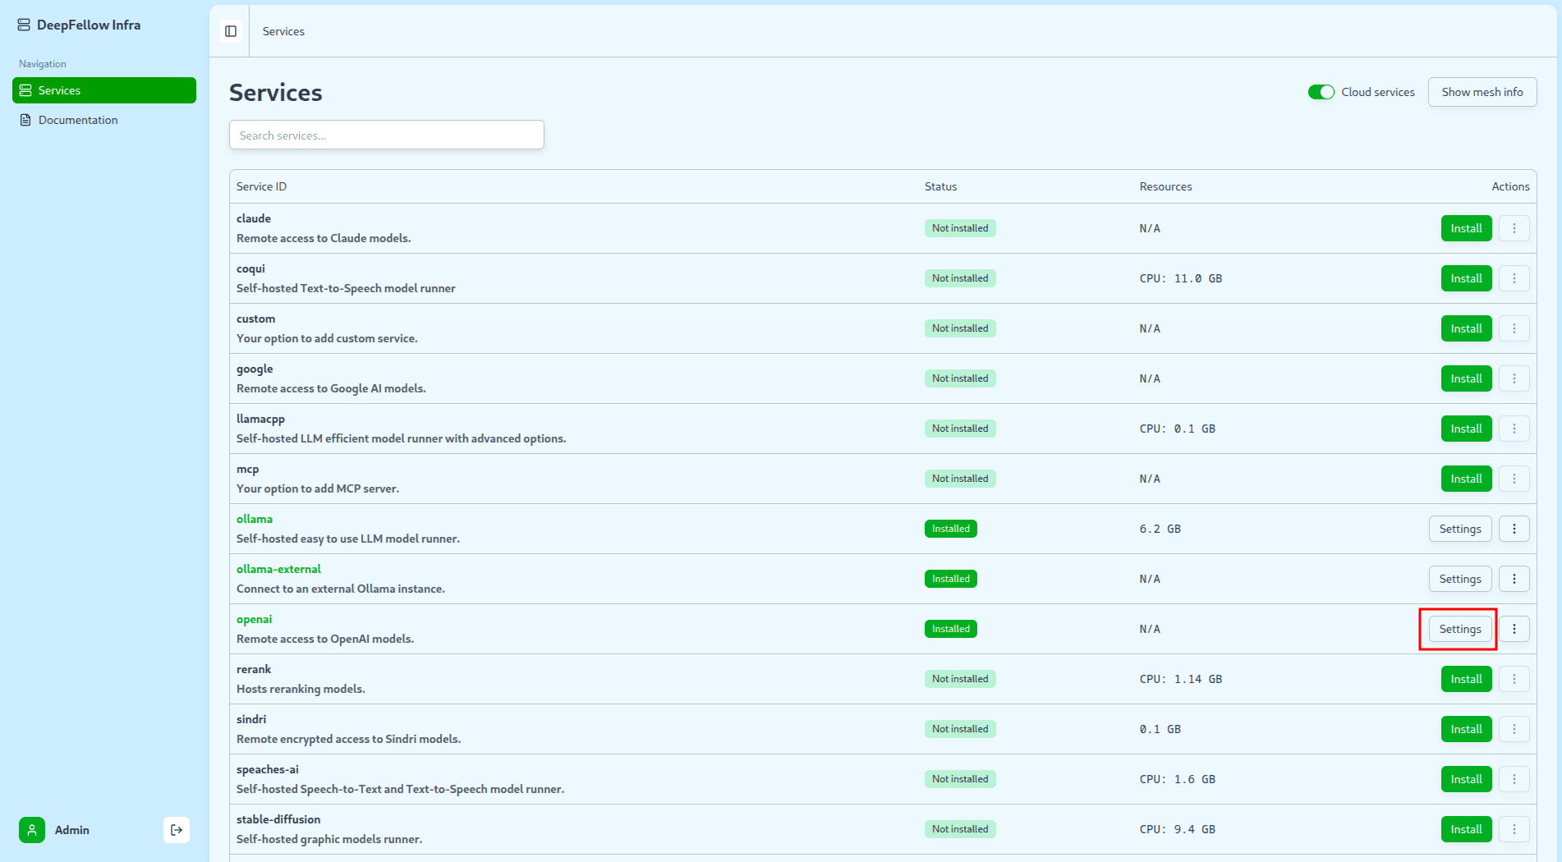Screen dimensions: 1562x862
Task: Install the coqui service
Action: click(1466, 278)
